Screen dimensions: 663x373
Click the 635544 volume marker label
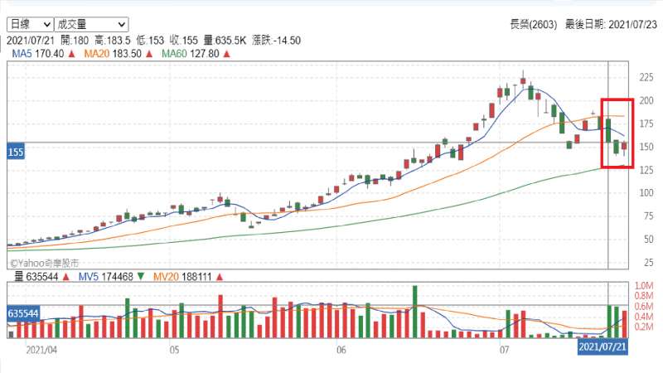coord(23,313)
